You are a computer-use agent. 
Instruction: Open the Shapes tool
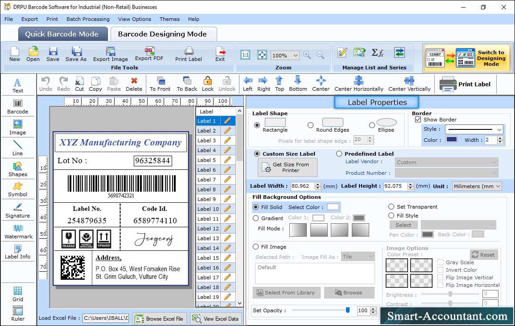click(x=18, y=169)
